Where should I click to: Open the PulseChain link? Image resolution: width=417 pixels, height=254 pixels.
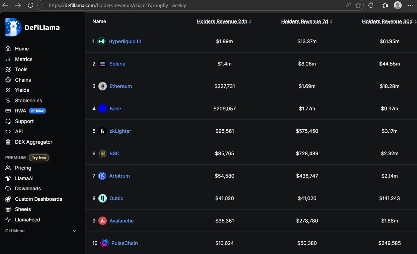[124, 243]
